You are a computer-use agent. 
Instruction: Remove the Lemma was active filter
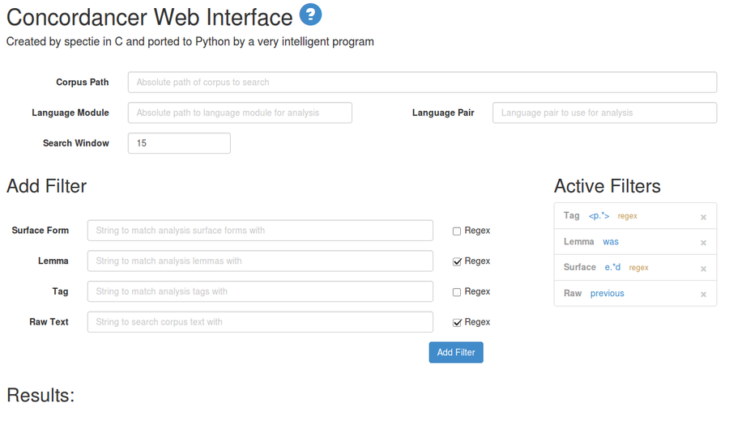pos(703,243)
